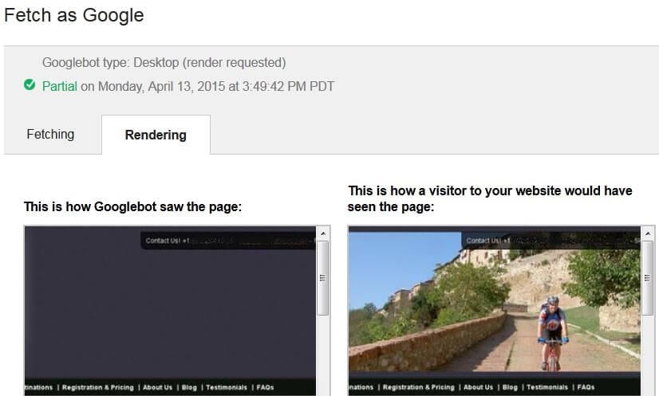Click the Fetch as Google heading
Viewport: 659px width, 396px height.
coord(74,16)
